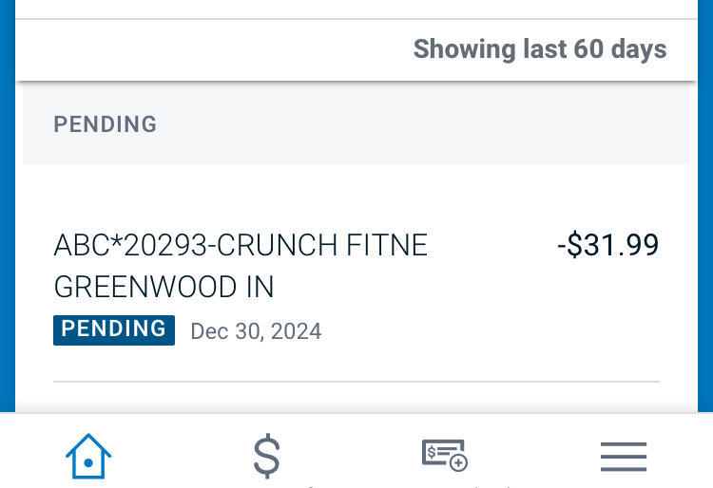The width and height of the screenshot is (713, 488).
Task: Click the "ABC*20293" prefix of the transaction
Action: click(130, 246)
